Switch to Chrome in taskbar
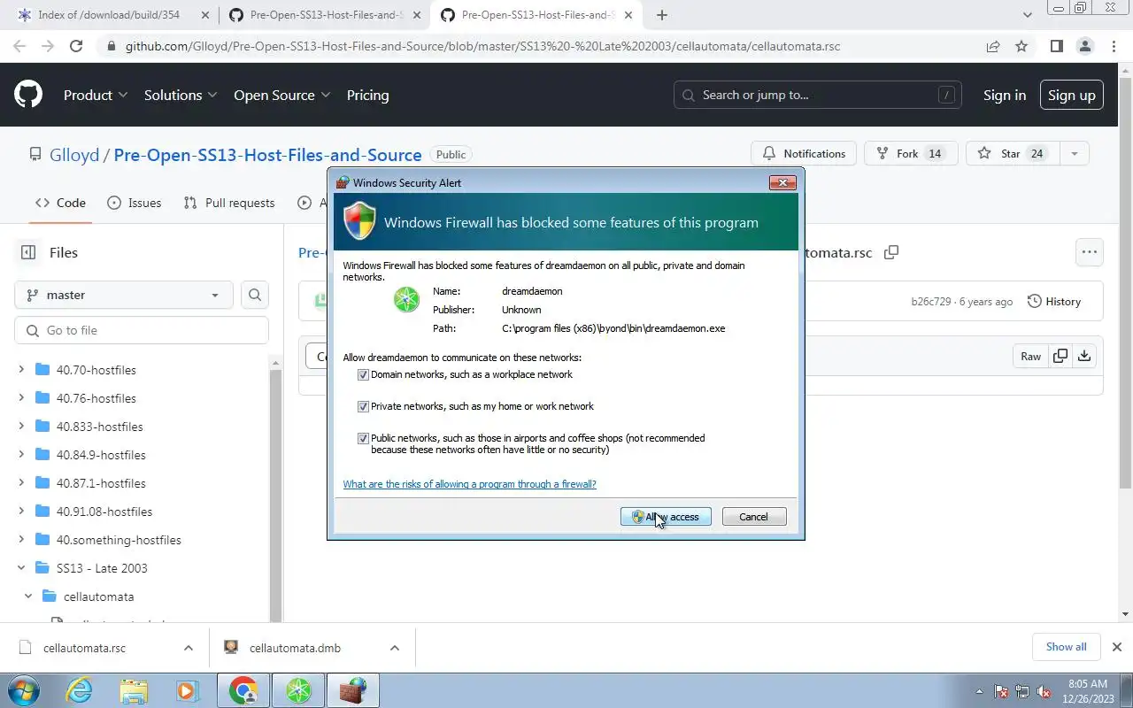This screenshot has height=708, width=1133. point(243,690)
